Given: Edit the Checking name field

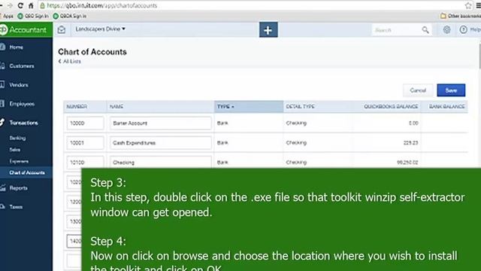Looking at the screenshot, I should point(160,162).
